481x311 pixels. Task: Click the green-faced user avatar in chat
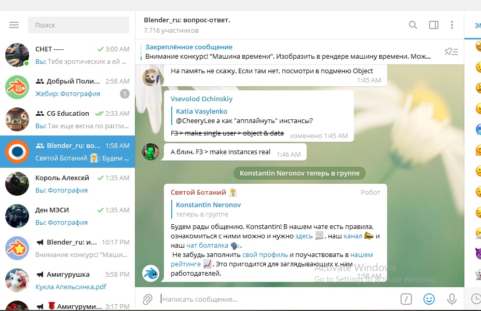click(150, 152)
